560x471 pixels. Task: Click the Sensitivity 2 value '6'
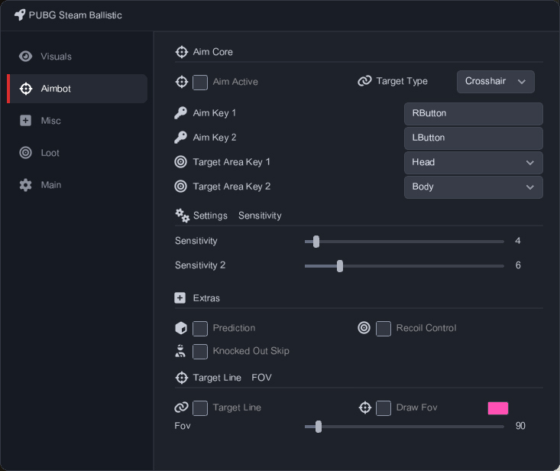coord(518,265)
